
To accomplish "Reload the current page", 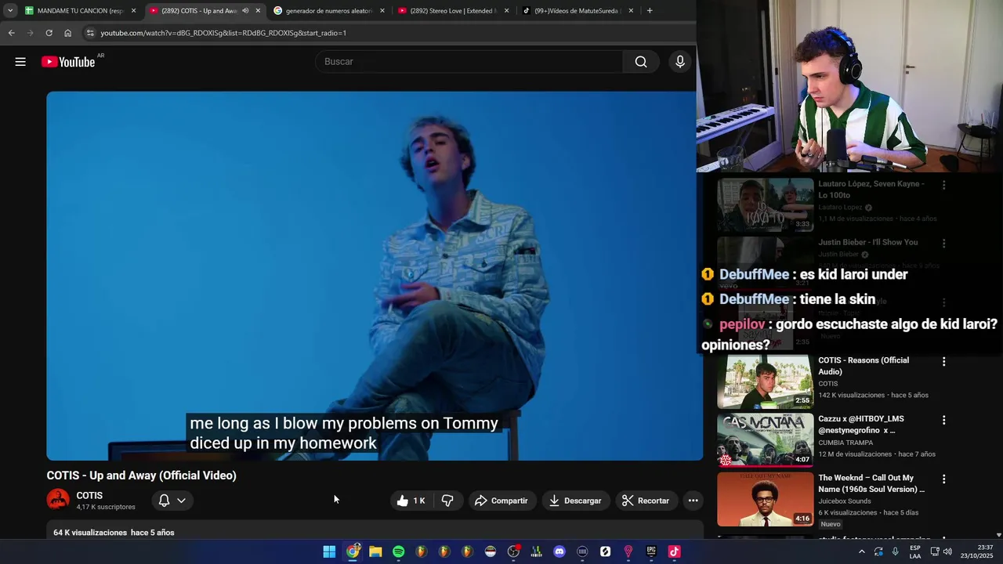I will [49, 33].
